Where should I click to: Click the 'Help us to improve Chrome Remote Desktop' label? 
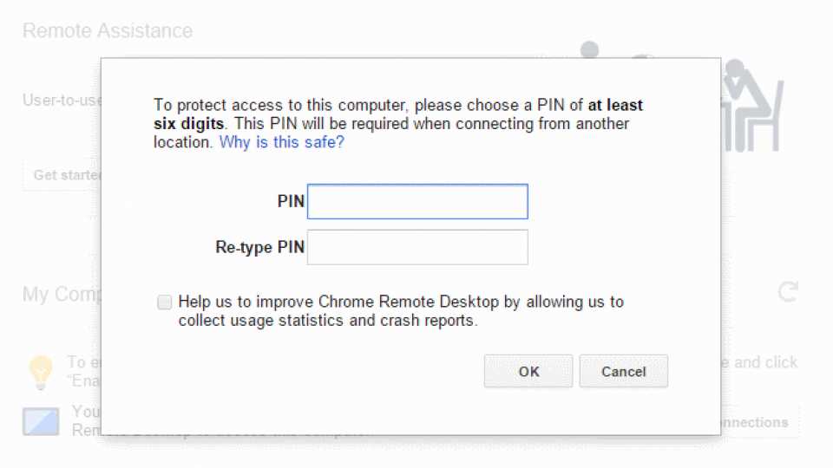pos(401,311)
